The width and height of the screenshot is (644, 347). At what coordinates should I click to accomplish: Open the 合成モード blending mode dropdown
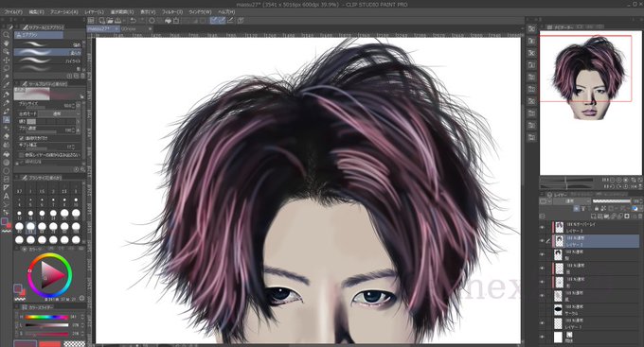click(60, 113)
